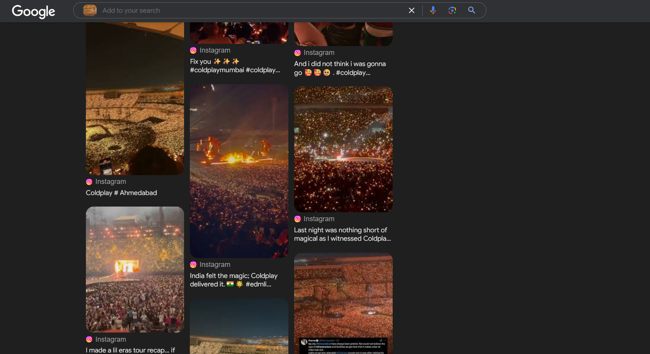Open Google Lens camera search icon
650x354 pixels.
tap(452, 10)
